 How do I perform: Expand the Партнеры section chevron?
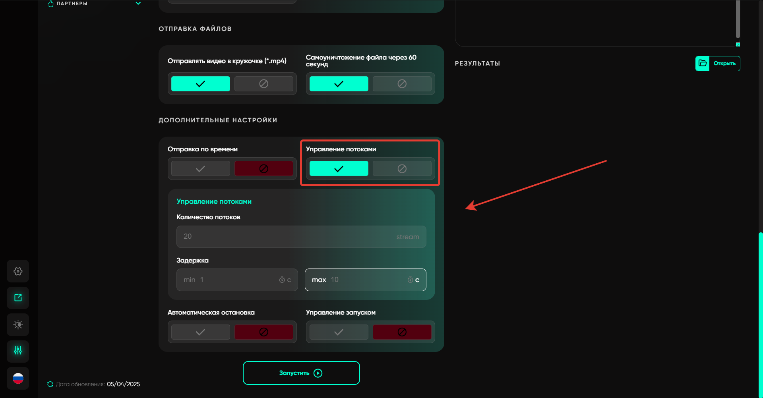138,4
